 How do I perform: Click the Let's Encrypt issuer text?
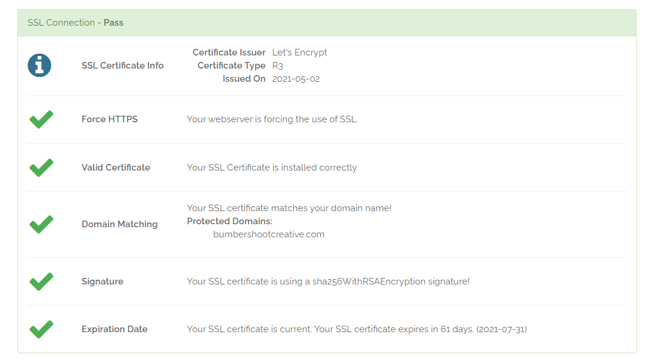coord(299,52)
